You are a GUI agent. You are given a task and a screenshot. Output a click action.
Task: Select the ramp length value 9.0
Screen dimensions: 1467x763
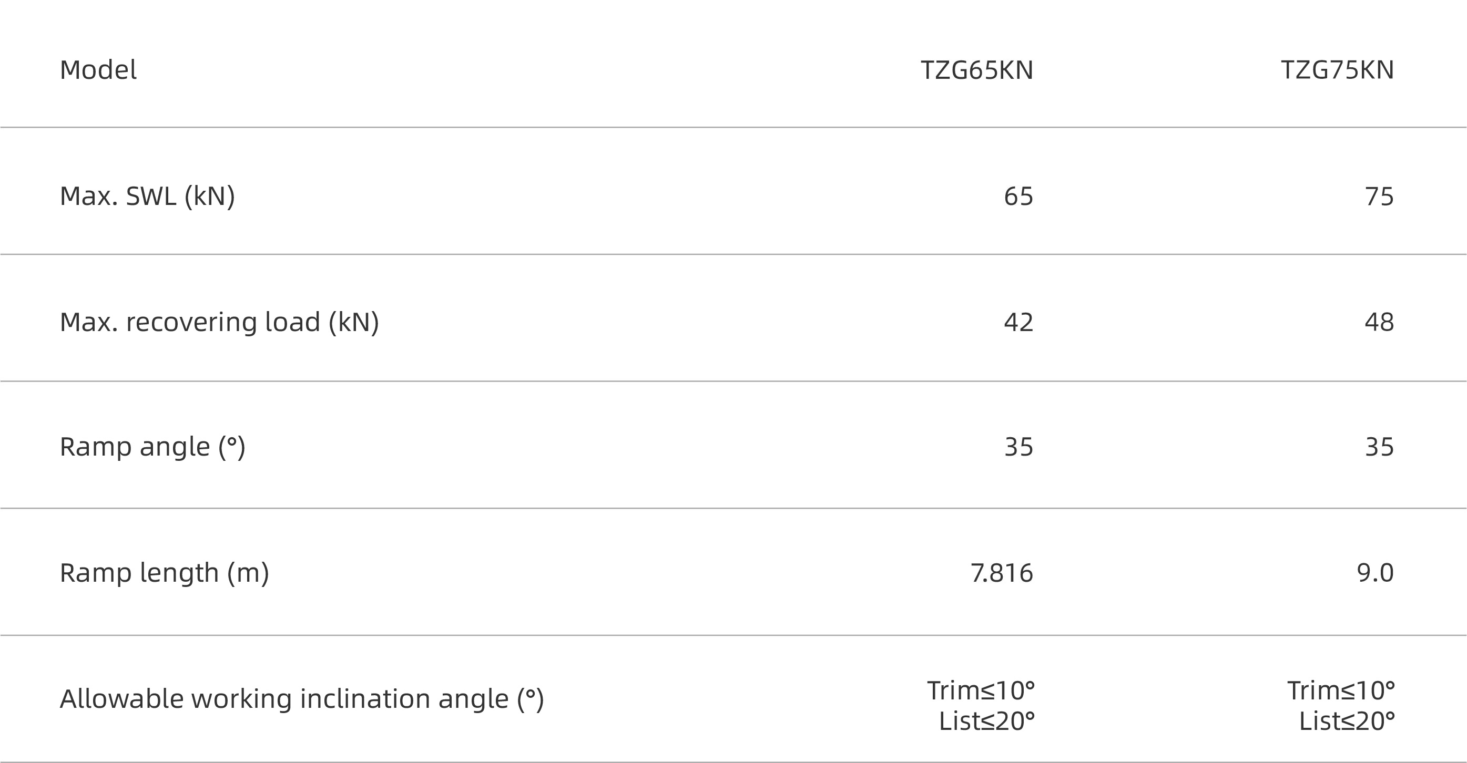pyautogui.click(x=1375, y=572)
